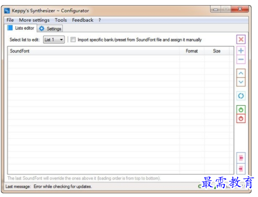The image size is (258, 197).
Task: Disable SoundFont with the red power icon
Action: pyautogui.click(x=241, y=119)
